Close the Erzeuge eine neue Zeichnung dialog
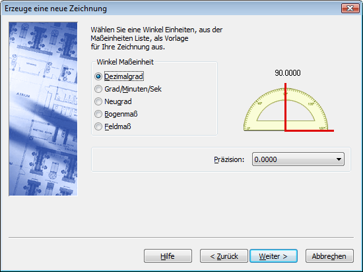The width and height of the screenshot is (363, 272). tap(350, 9)
